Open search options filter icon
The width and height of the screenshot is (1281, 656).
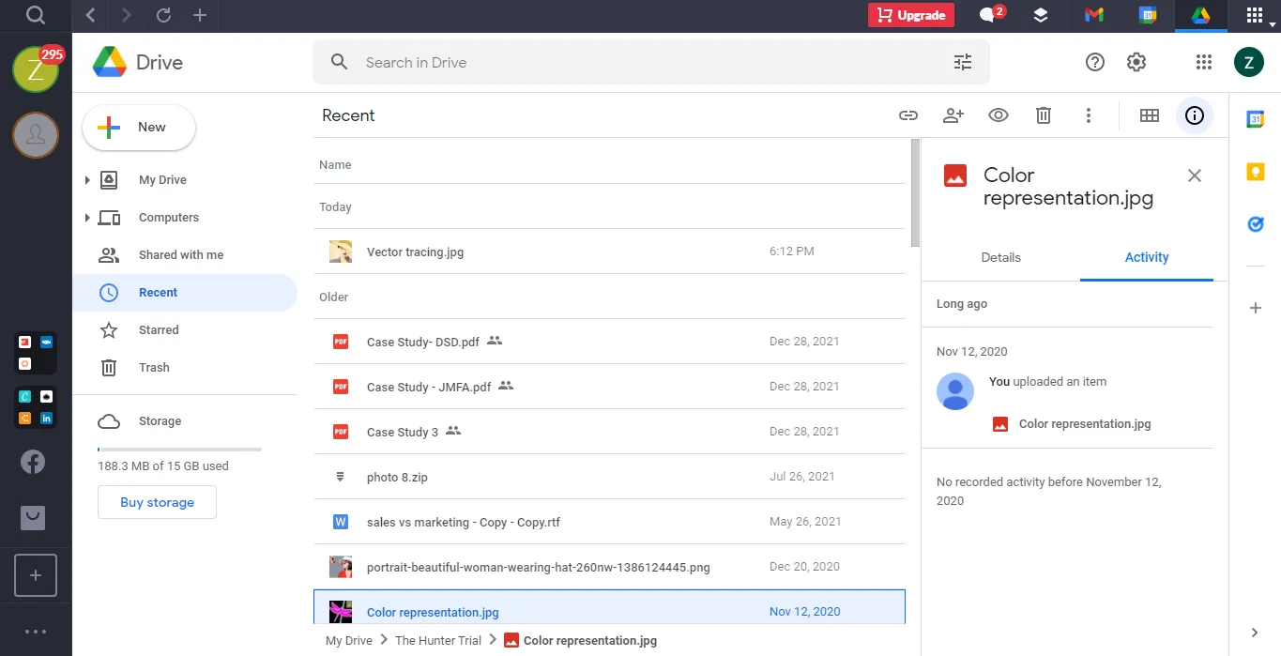tap(963, 62)
